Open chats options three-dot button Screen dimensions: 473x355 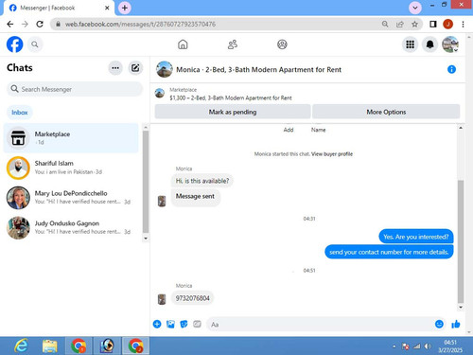click(x=115, y=68)
